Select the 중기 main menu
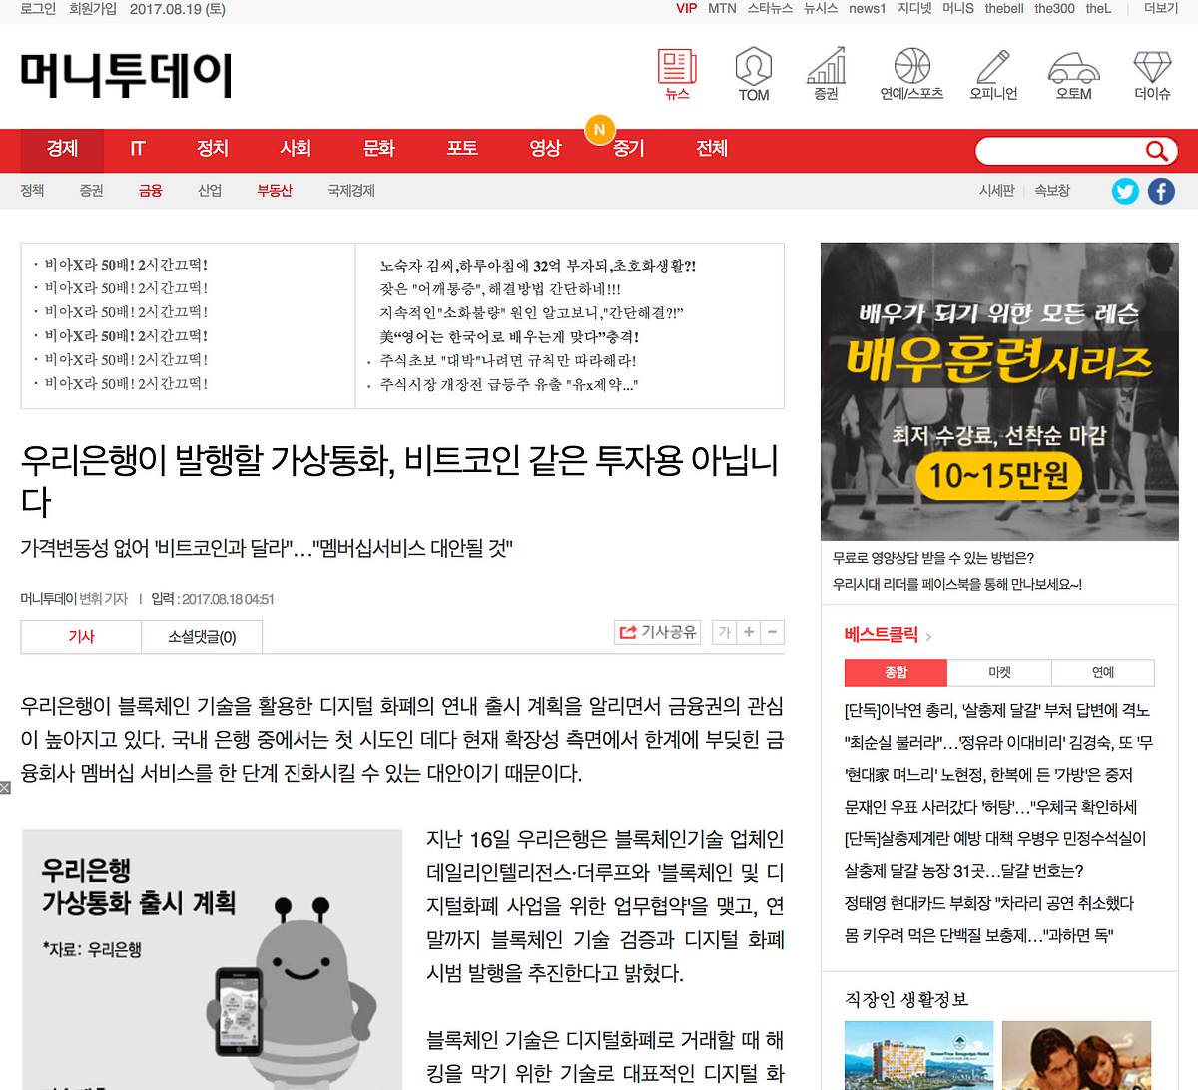 point(628,149)
